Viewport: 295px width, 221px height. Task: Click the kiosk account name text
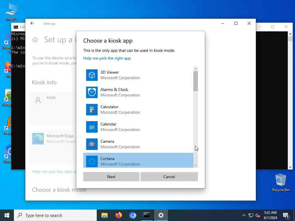pos(51,97)
